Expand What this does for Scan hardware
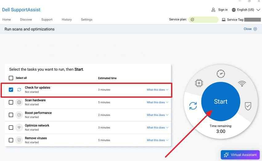Screen dimensions: 262x161 [158, 102]
